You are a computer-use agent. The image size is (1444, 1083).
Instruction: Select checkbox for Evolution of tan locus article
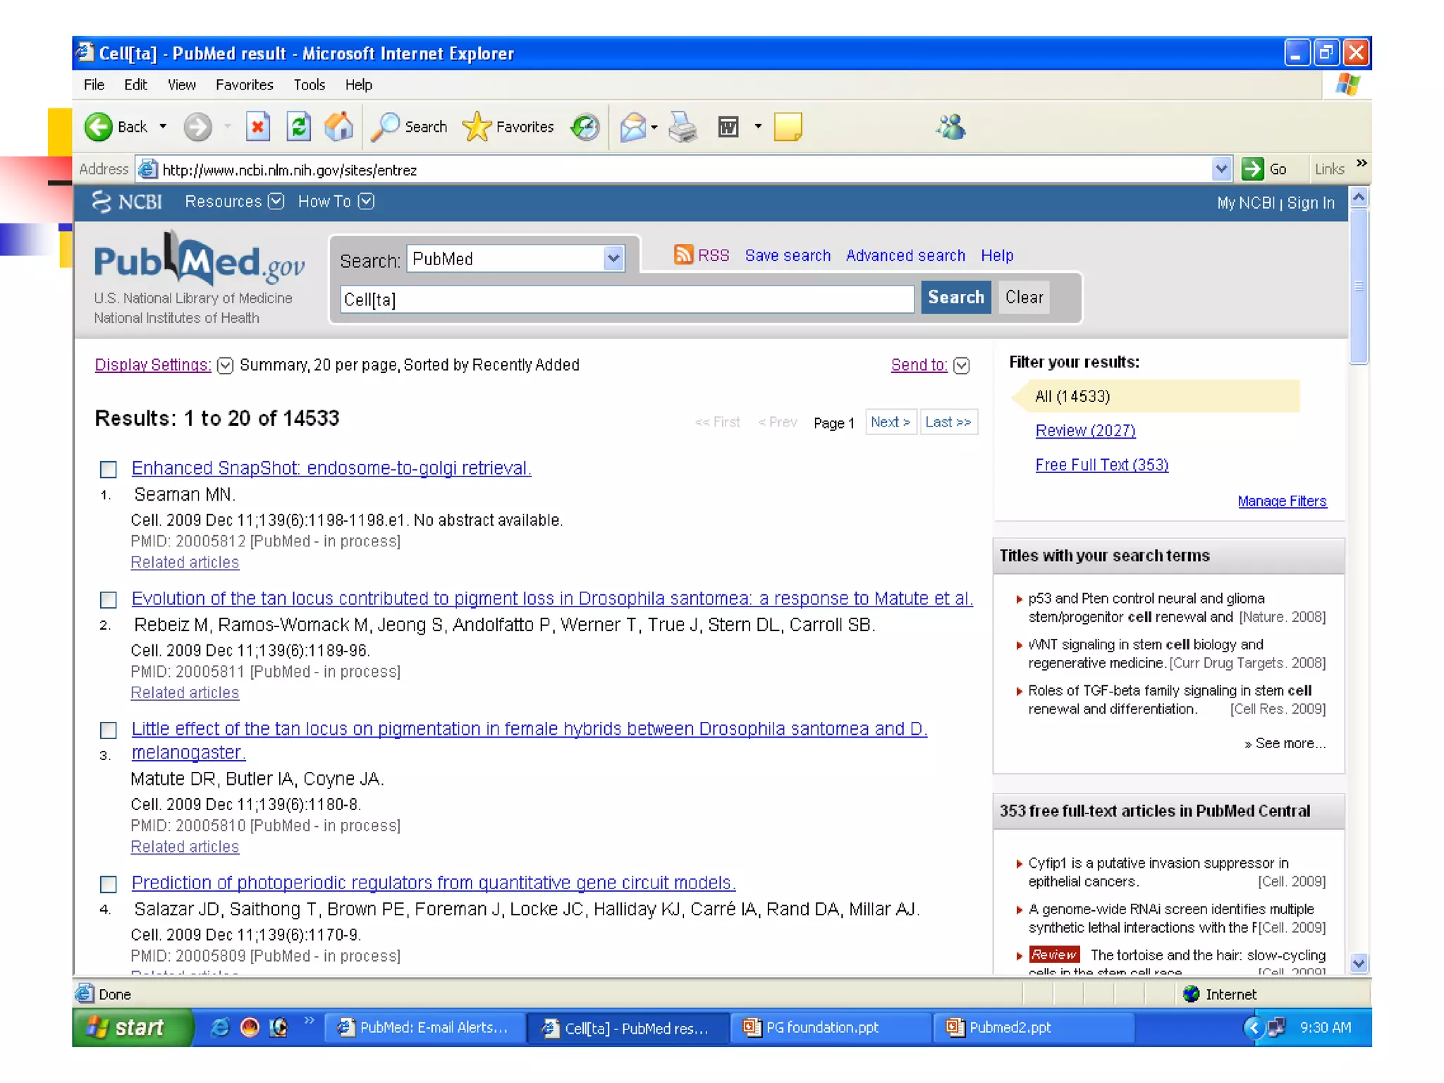pyautogui.click(x=108, y=599)
